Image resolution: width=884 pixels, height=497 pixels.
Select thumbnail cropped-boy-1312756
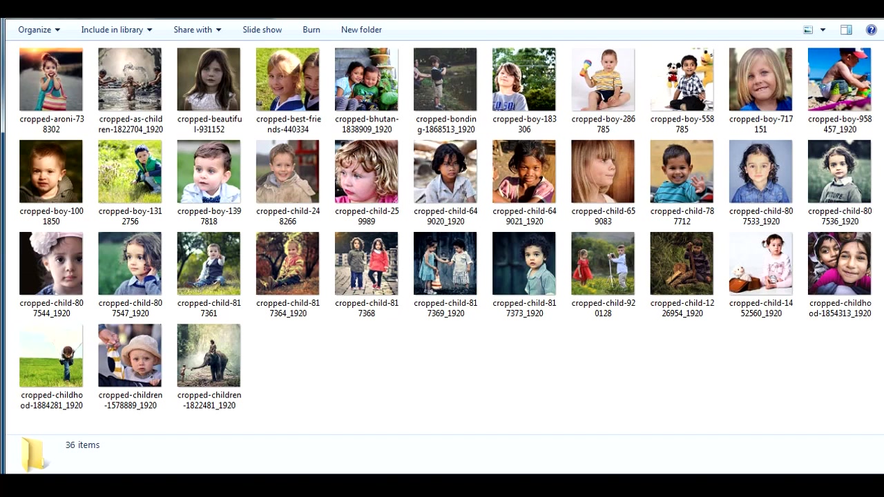point(130,171)
